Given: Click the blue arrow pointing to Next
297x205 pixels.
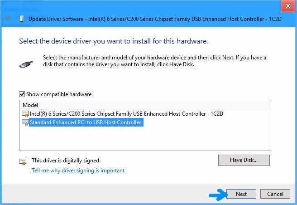Looking at the screenshot, I should tap(218, 194).
